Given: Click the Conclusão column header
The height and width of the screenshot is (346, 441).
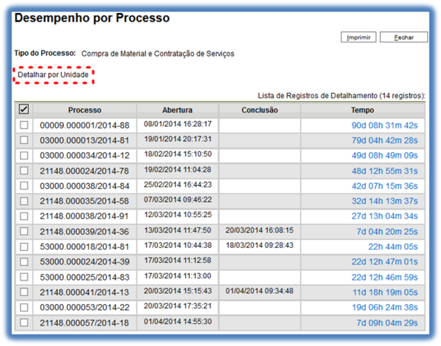Looking at the screenshot, I should click(259, 110).
